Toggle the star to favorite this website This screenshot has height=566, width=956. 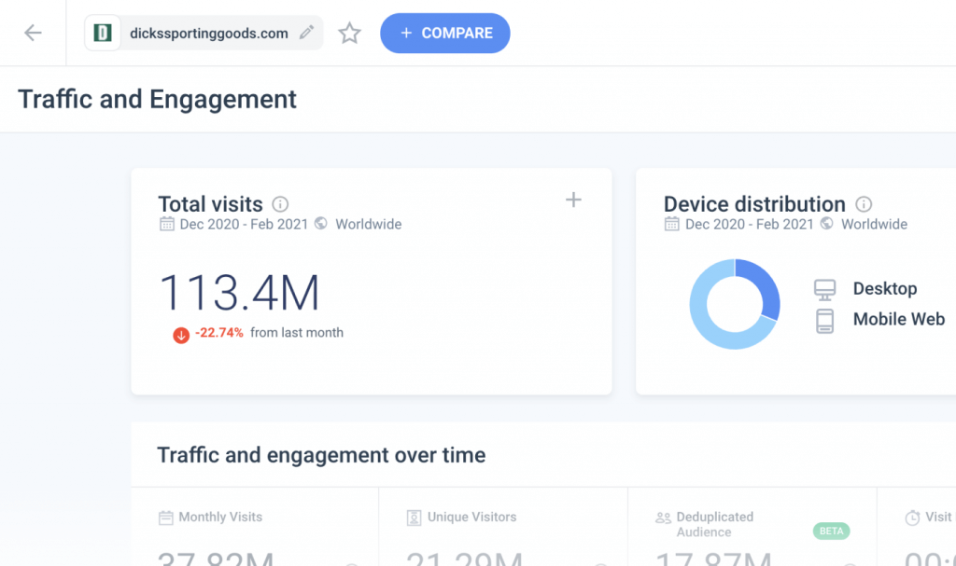(350, 32)
